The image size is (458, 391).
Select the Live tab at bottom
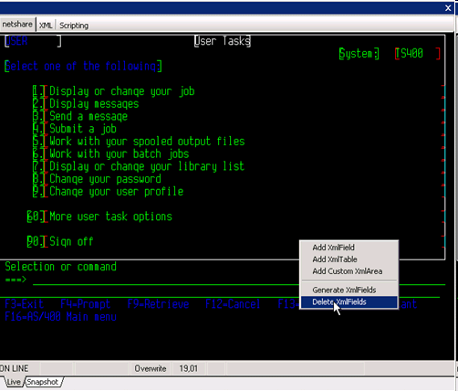14,382
